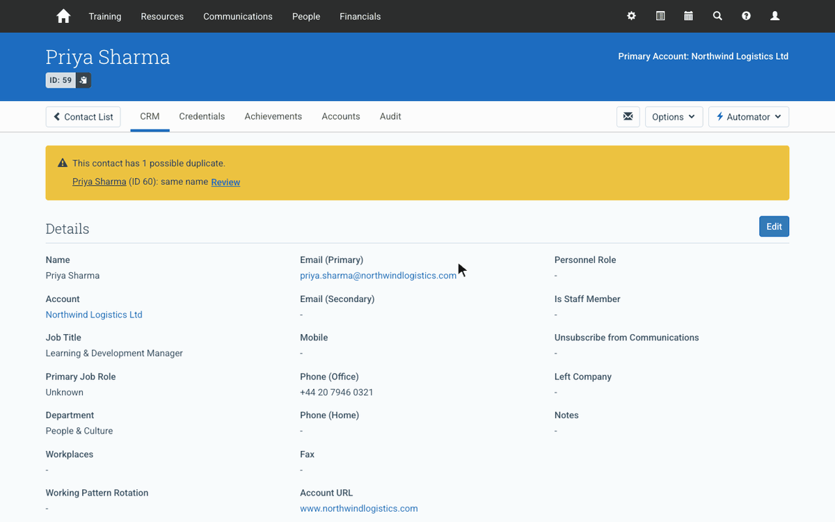Click the Unsubscribe from Communications label
This screenshot has width=835, height=522.
click(x=627, y=338)
